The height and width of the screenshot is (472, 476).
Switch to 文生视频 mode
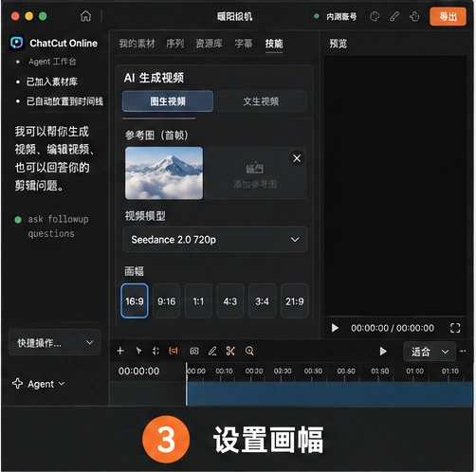pos(261,101)
